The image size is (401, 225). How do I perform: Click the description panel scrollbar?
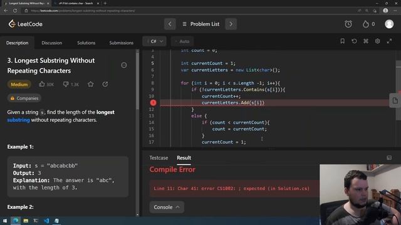[138, 81]
